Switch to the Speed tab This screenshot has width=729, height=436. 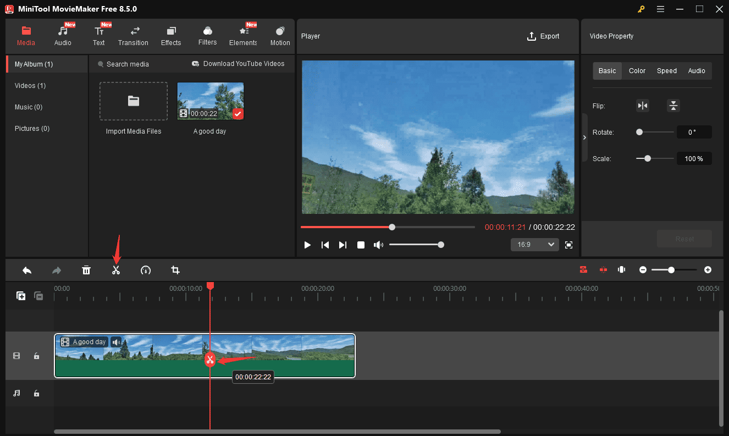666,70
